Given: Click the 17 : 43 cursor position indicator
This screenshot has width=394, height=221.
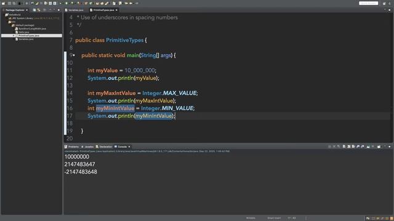Looking at the screenshot, I should 291,218.
